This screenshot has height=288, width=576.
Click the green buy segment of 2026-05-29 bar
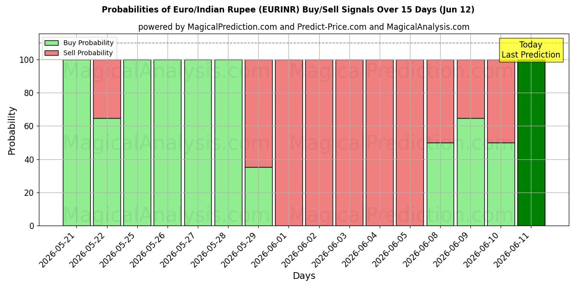coord(258,196)
